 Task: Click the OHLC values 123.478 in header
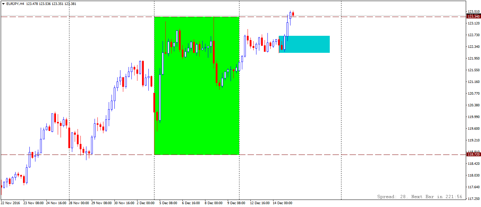(33, 4)
